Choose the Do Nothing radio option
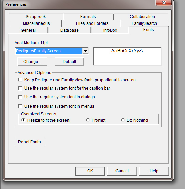 [123, 120]
